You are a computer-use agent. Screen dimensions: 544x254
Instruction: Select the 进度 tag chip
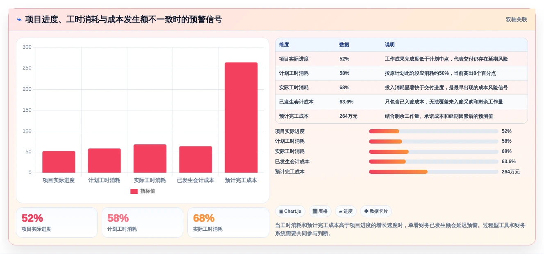pos(346,211)
